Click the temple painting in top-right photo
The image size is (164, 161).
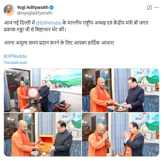[147, 82]
